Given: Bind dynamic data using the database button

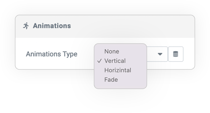Looking at the screenshot, I should pos(176,54).
